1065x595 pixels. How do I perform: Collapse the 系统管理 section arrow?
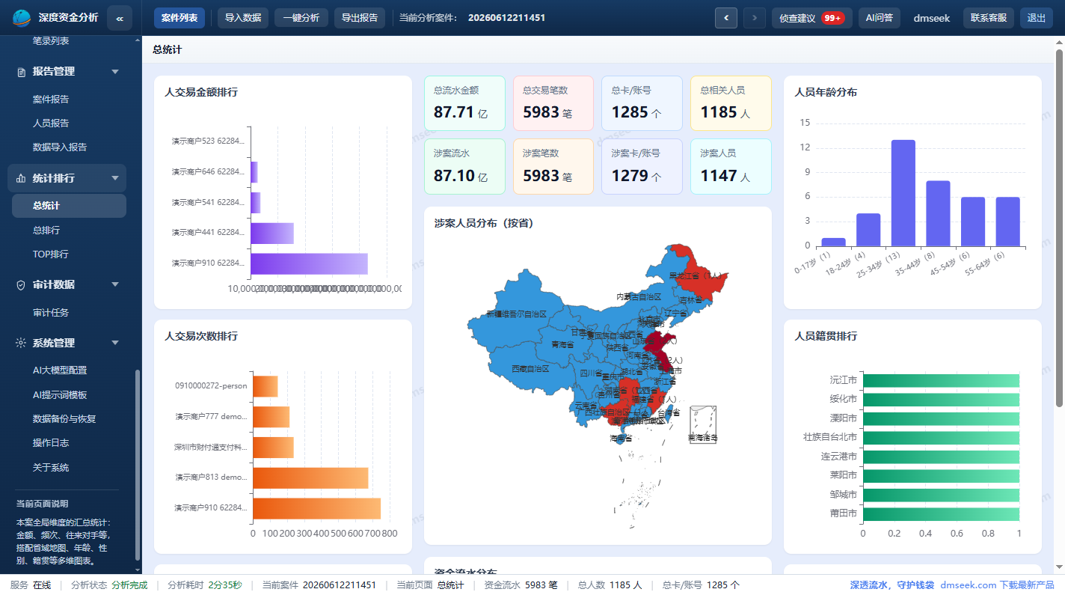click(115, 343)
